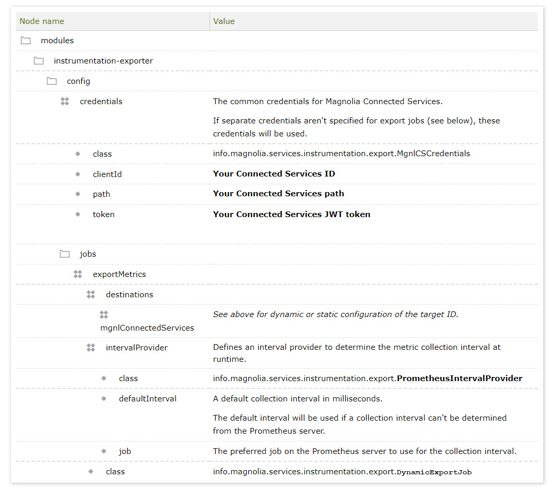The height and width of the screenshot is (492, 552).
Task: Select the credentials content node icon
Action: 65,101
